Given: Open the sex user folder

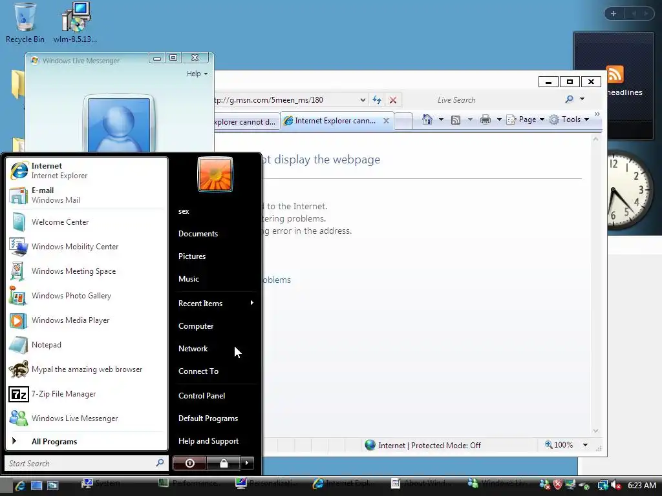Looking at the screenshot, I should (x=216, y=211).
